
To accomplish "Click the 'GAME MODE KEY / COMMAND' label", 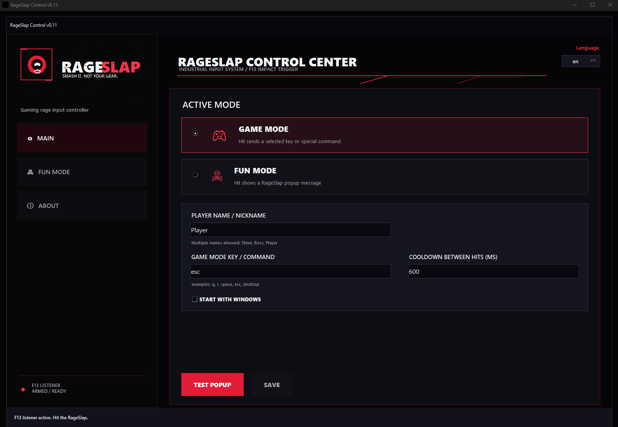I will [x=233, y=257].
